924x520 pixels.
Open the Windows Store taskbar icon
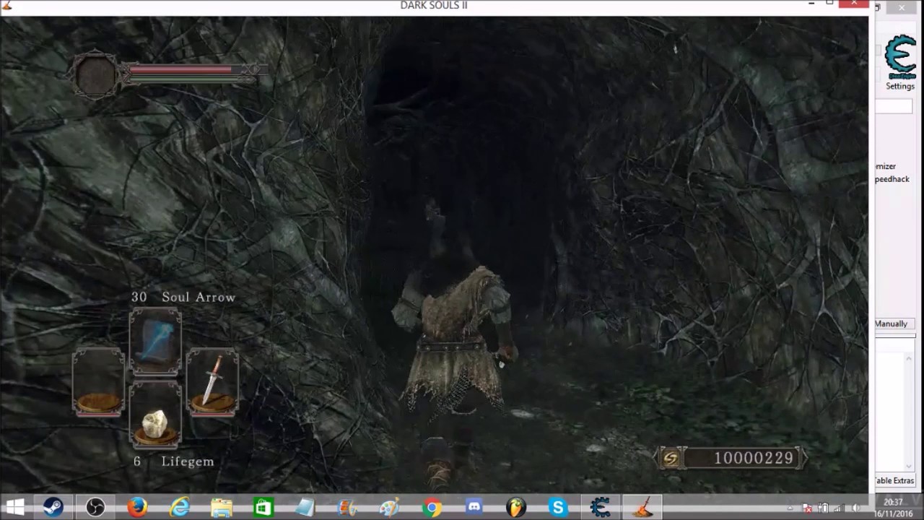coord(263,508)
